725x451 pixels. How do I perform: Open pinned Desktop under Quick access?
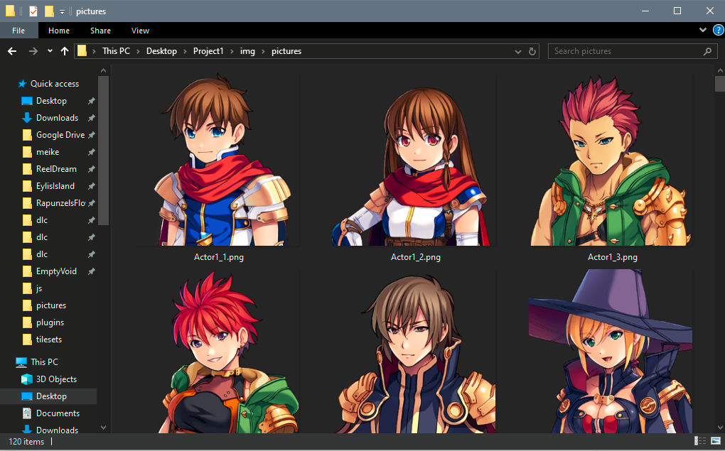point(51,101)
